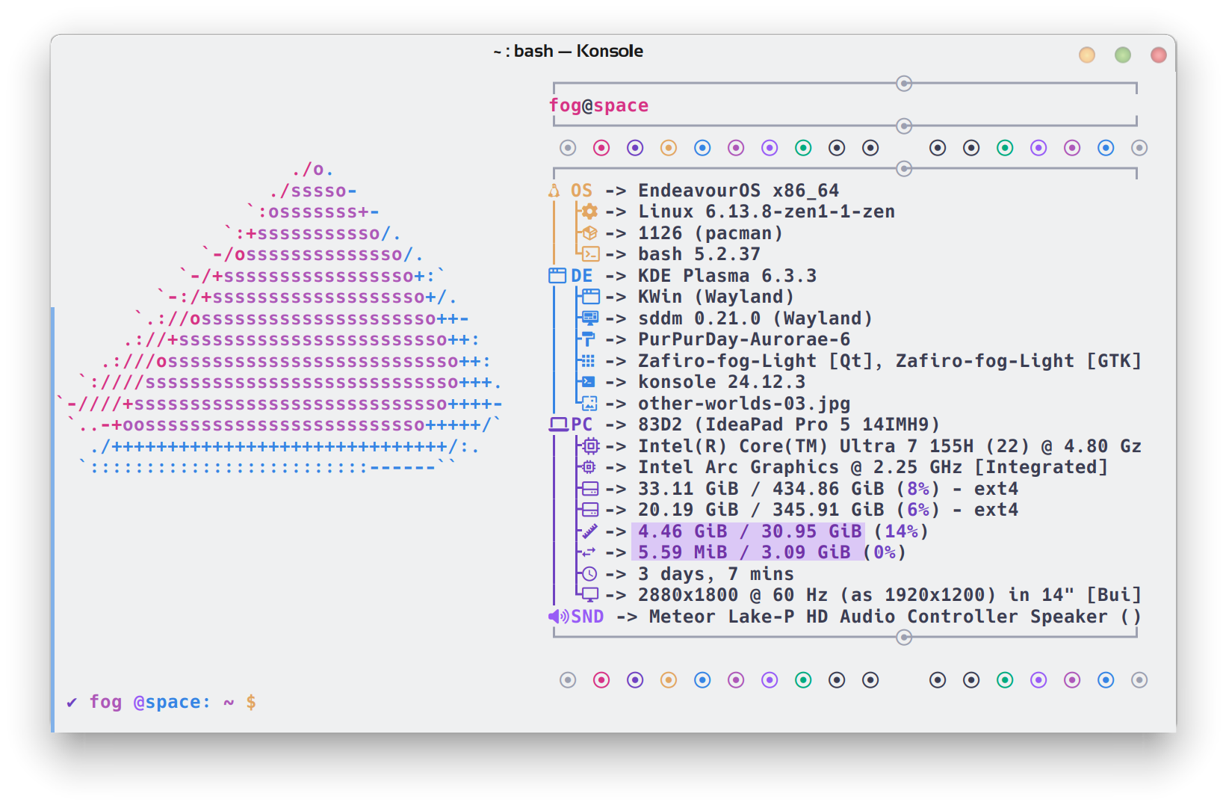Click the first red color dot in the top dot row
Viewport: 1226px width, 805px height.
click(x=601, y=148)
